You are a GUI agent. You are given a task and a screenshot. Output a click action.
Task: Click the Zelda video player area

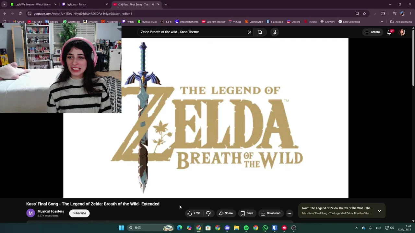pyautogui.click(x=206, y=118)
